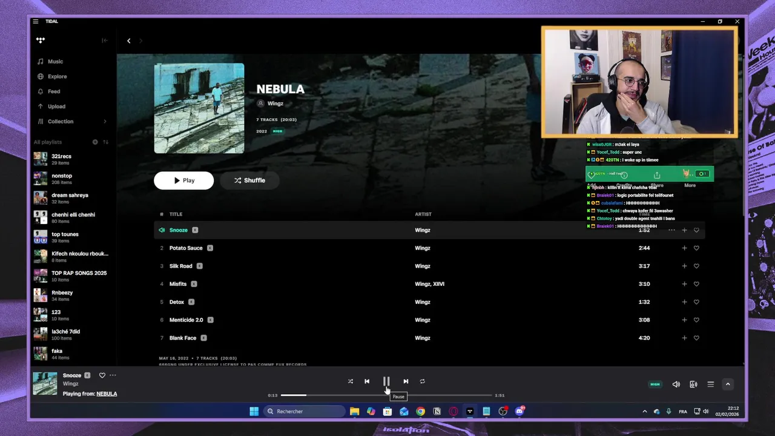775x436 pixels.
Task: Open the Upload section
Action: [56, 107]
